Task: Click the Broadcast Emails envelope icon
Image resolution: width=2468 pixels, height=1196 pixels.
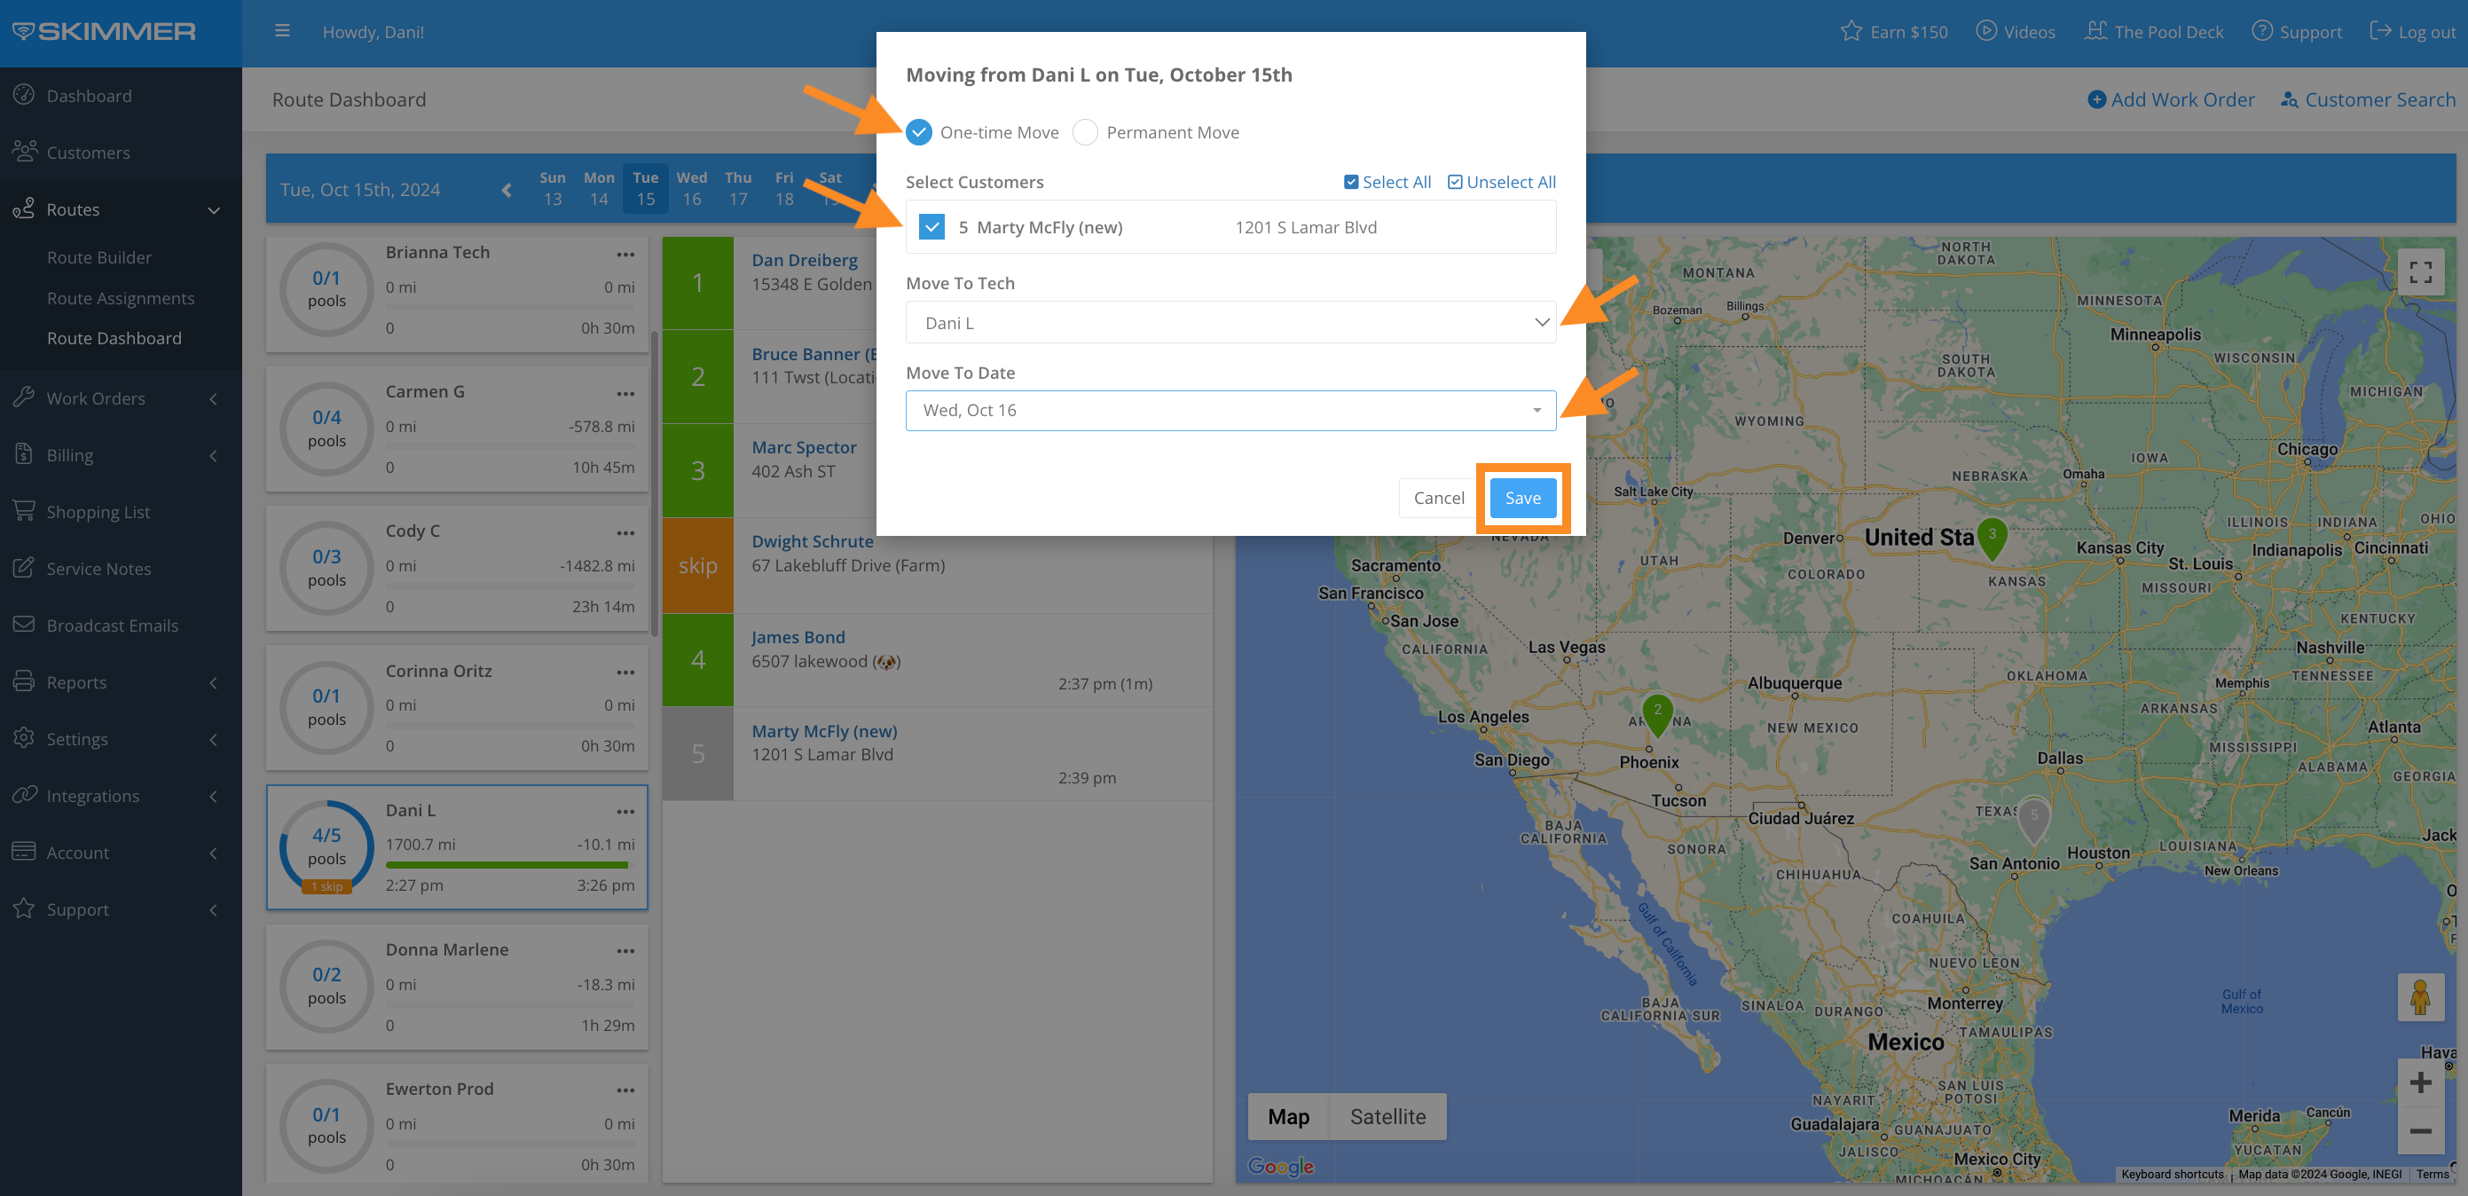Action: (x=24, y=625)
